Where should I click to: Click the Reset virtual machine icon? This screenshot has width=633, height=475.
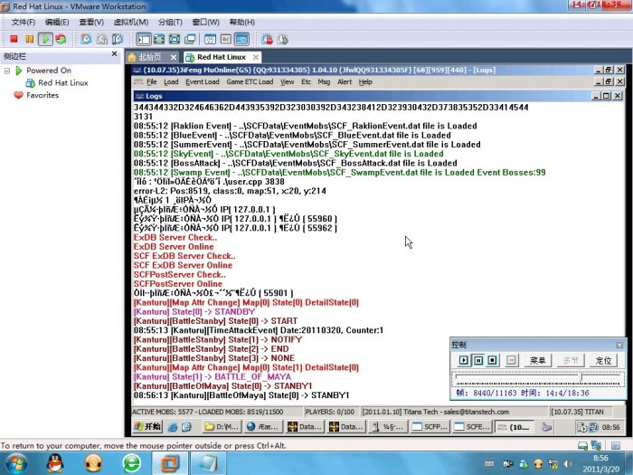coord(61,39)
